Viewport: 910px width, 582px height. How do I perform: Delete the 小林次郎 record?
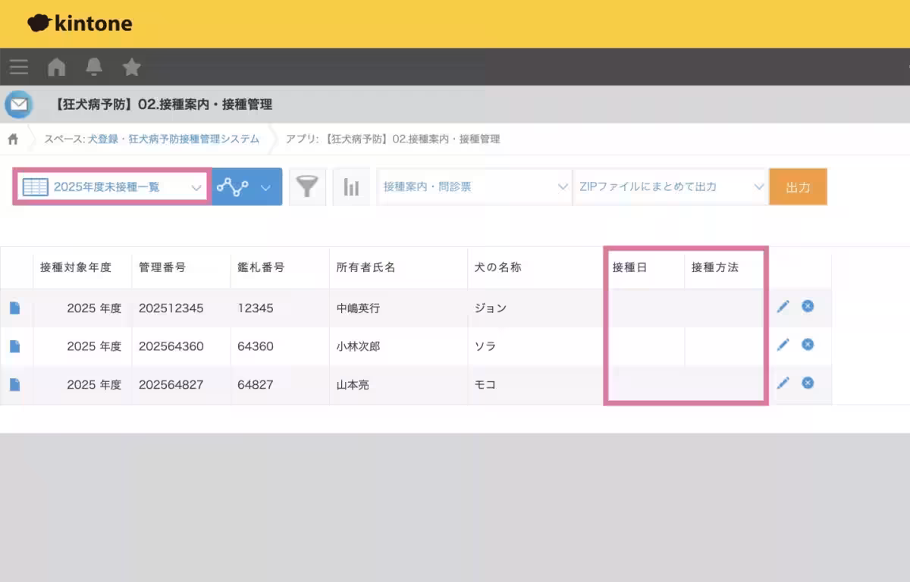(x=808, y=344)
